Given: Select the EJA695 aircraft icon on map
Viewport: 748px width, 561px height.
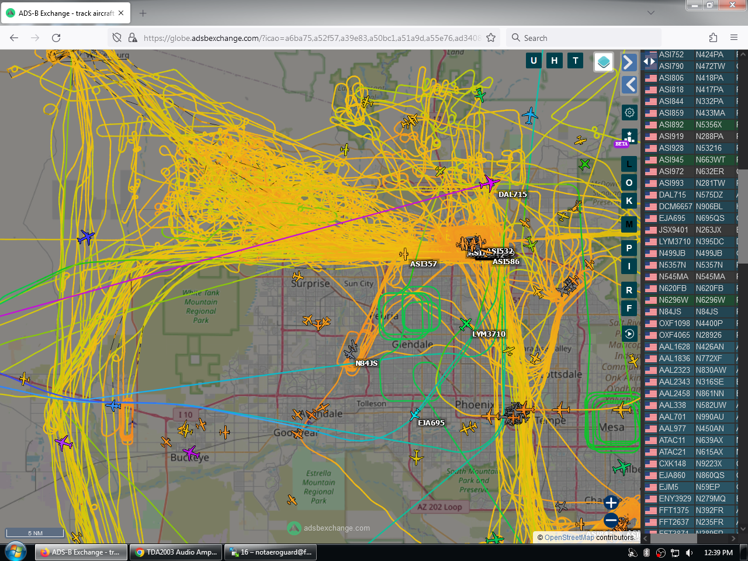Looking at the screenshot, I should tap(415, 415).
